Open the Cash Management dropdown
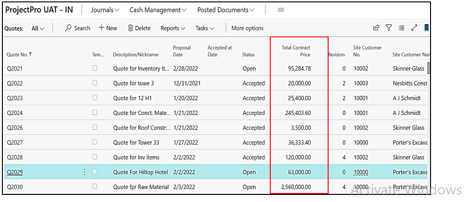 (x=158, y=10)
